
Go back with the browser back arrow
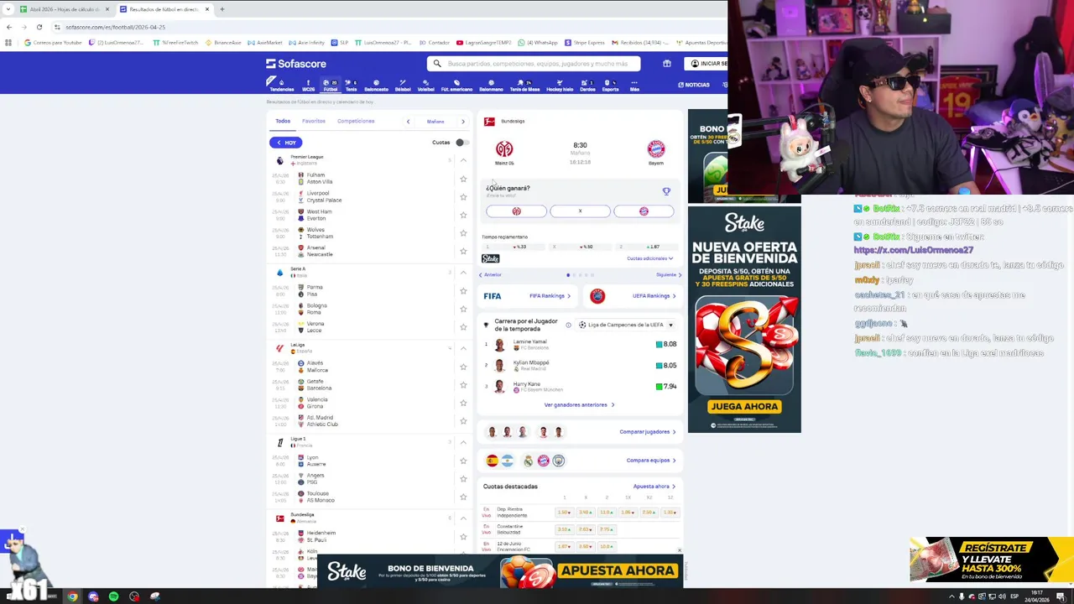(9, 27)
